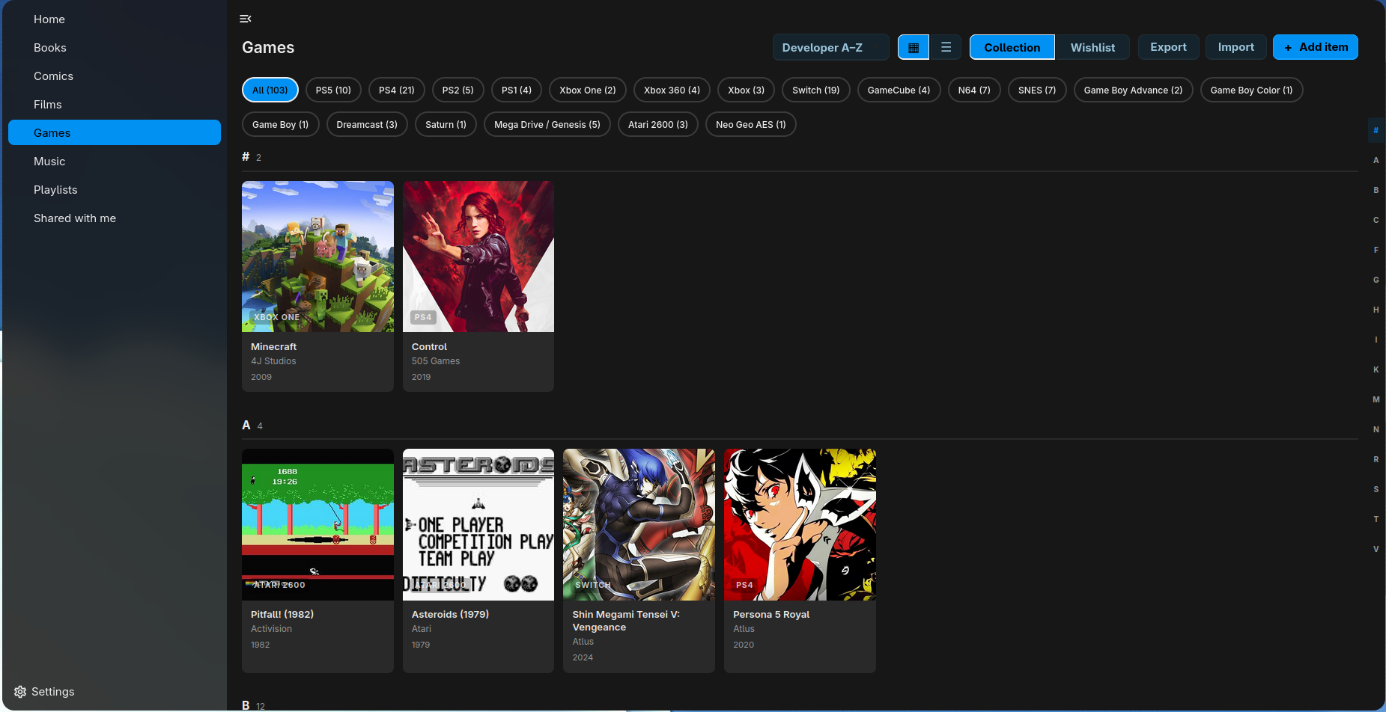Screen dimensions: 1386x712
Task: Filter by Dreamcast (3)
Action: 367,124
